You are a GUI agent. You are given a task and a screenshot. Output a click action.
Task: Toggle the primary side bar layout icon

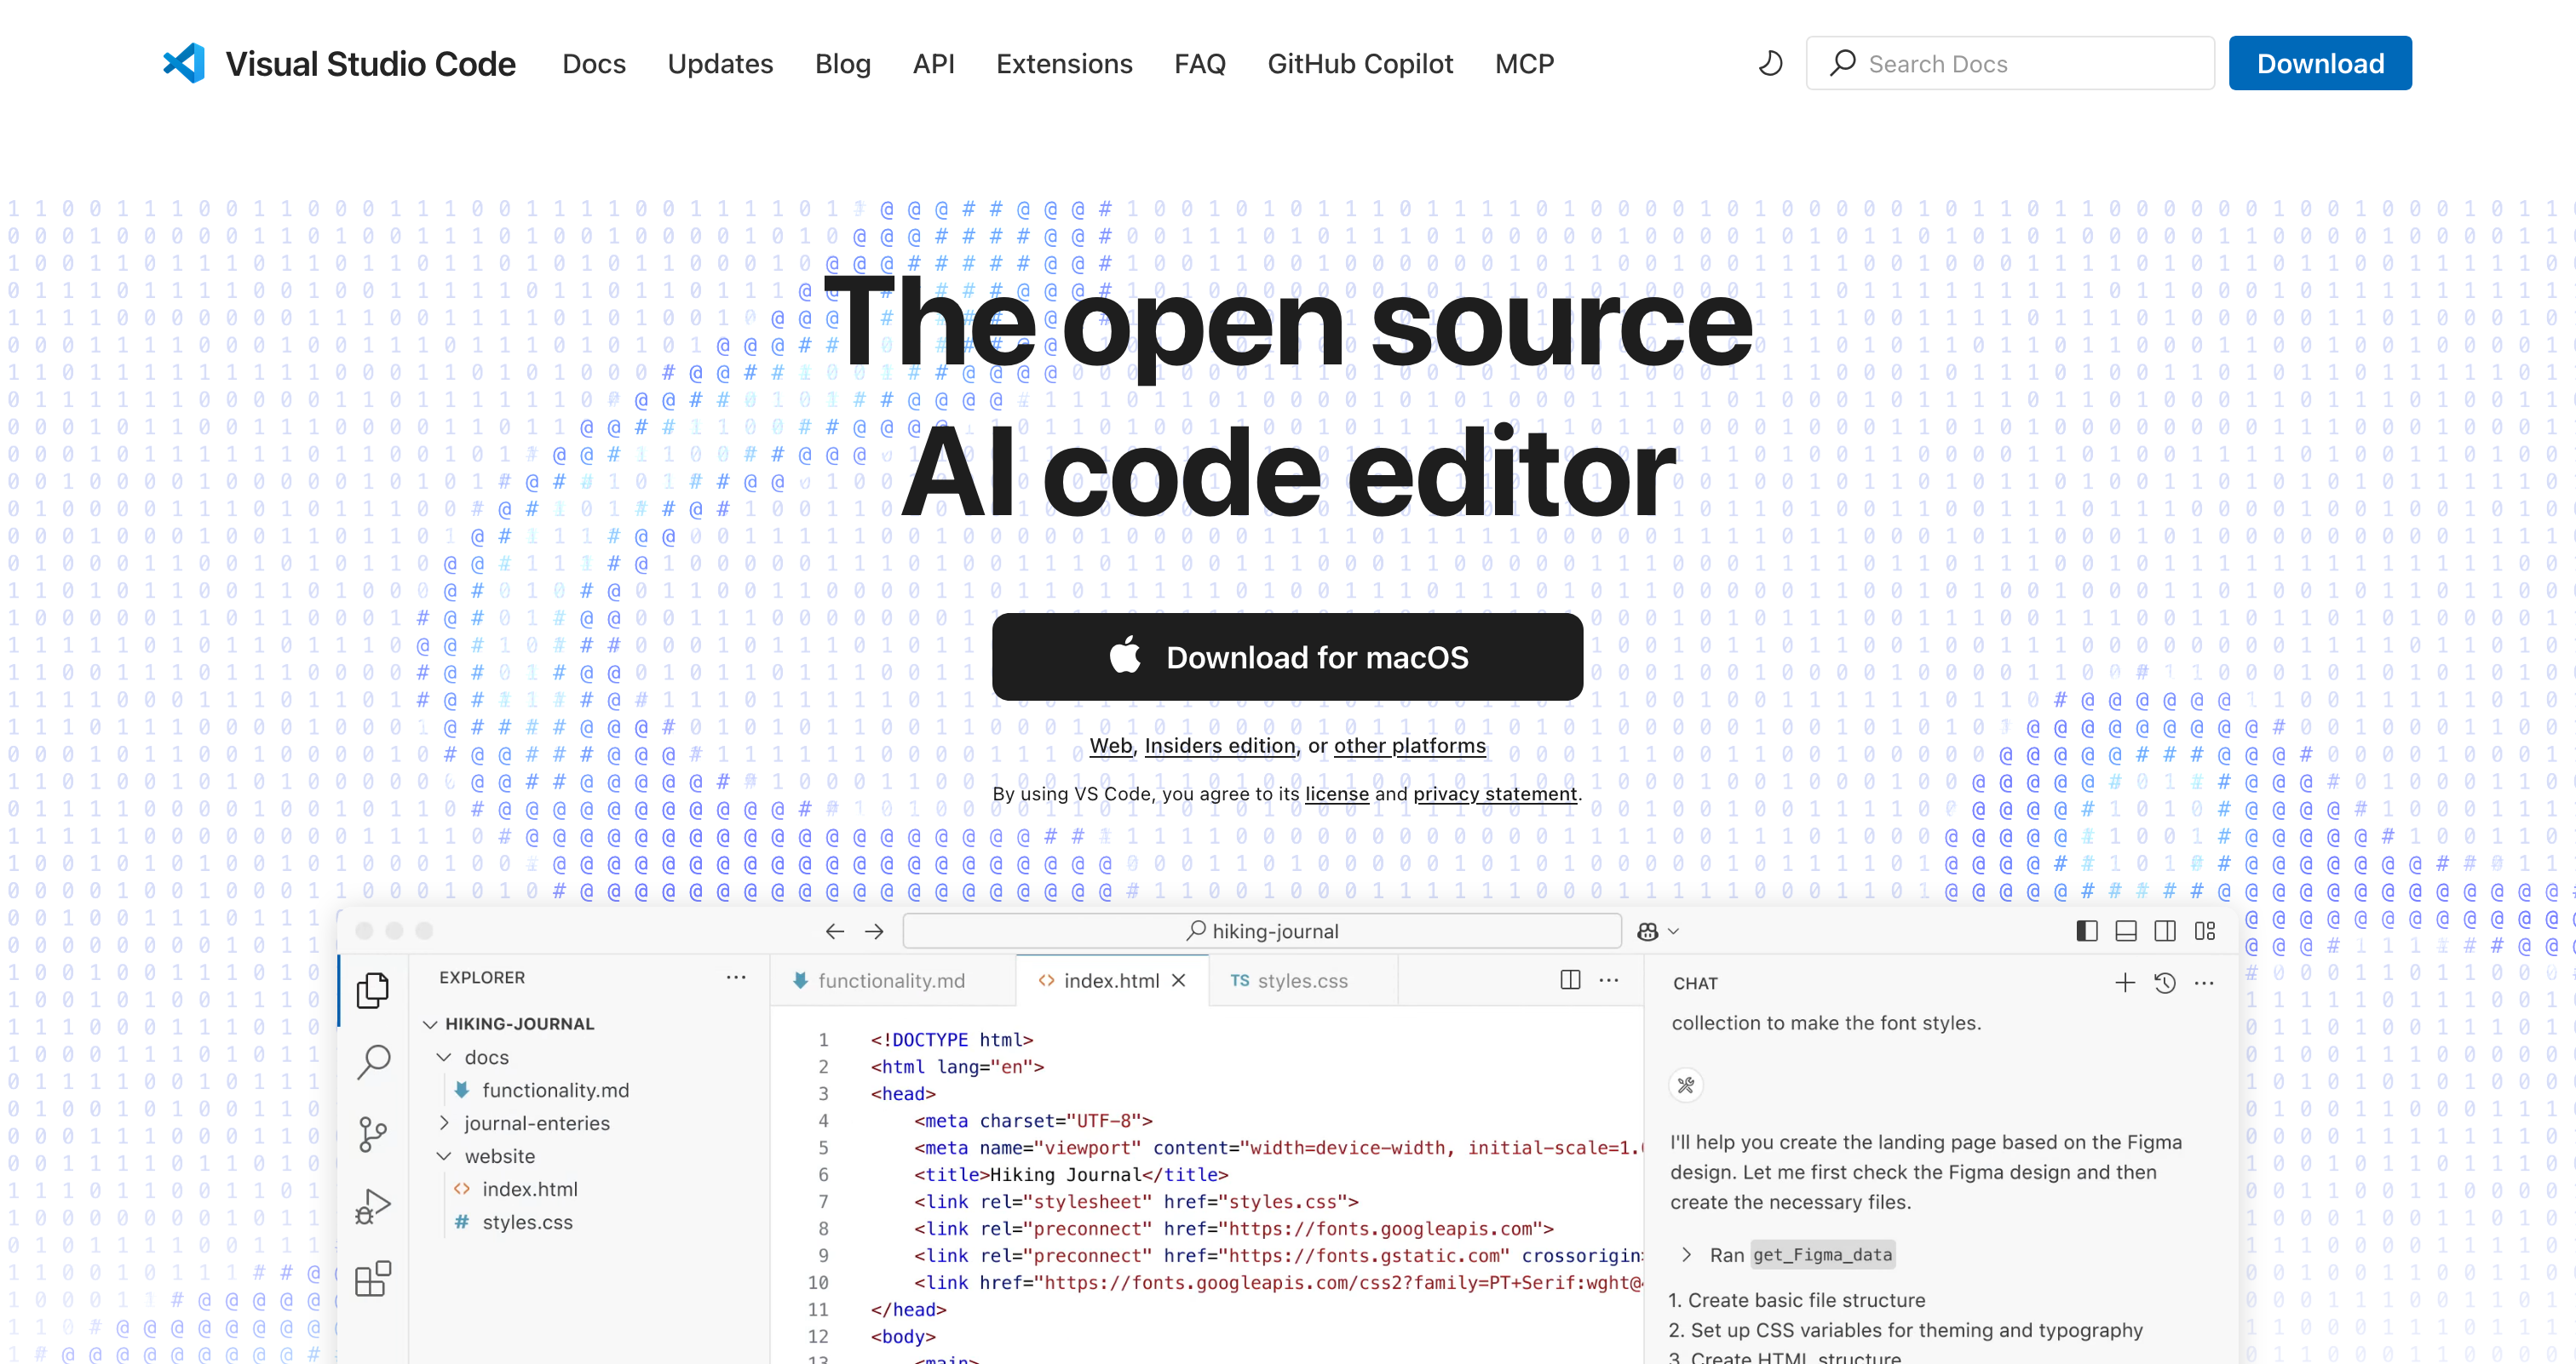(2087, 931)
